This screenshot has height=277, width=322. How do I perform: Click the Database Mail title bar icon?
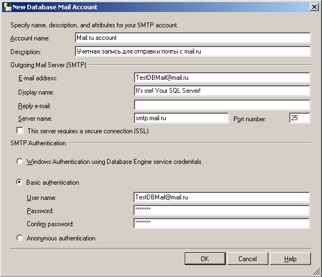coord(8,7)
